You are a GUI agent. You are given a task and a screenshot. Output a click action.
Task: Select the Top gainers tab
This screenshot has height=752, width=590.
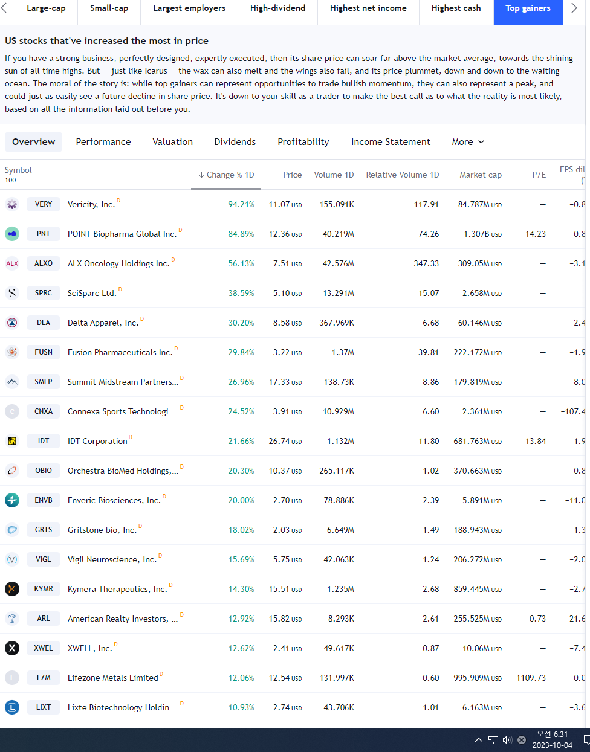click(528, 8)
